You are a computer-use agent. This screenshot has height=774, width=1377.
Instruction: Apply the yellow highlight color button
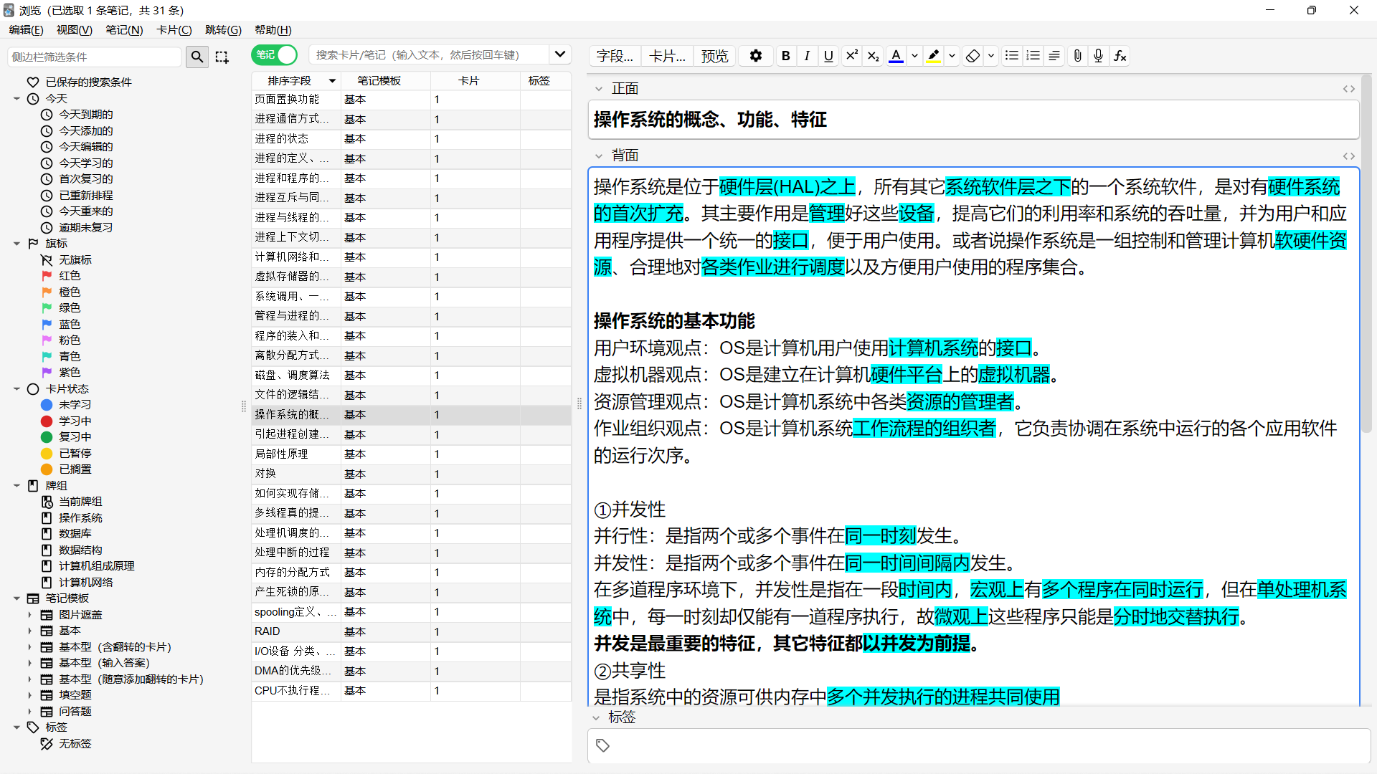(934, 56)
